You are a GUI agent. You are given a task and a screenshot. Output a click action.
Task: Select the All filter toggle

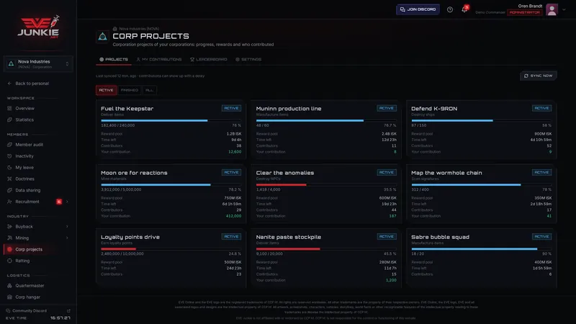coord(150,91)
